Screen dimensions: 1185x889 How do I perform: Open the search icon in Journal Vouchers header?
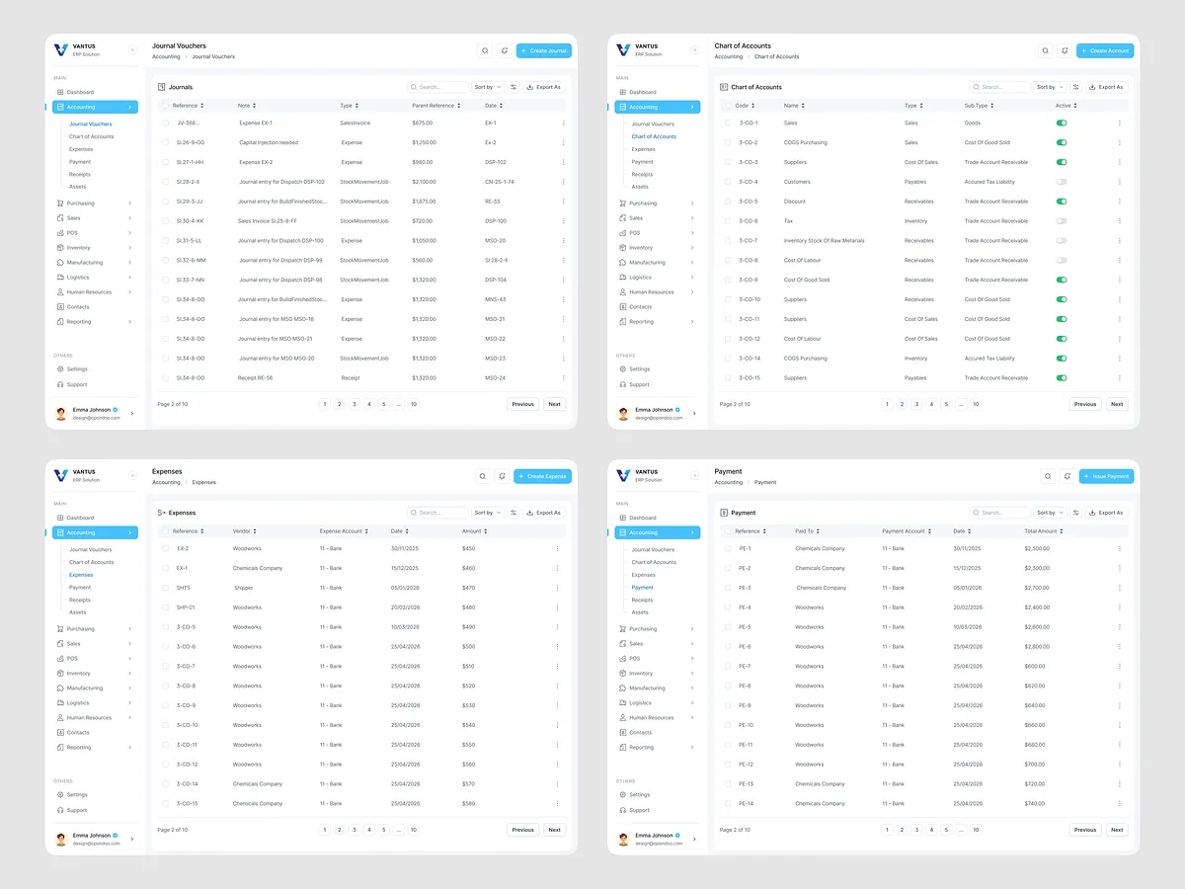tap(485, 50)
